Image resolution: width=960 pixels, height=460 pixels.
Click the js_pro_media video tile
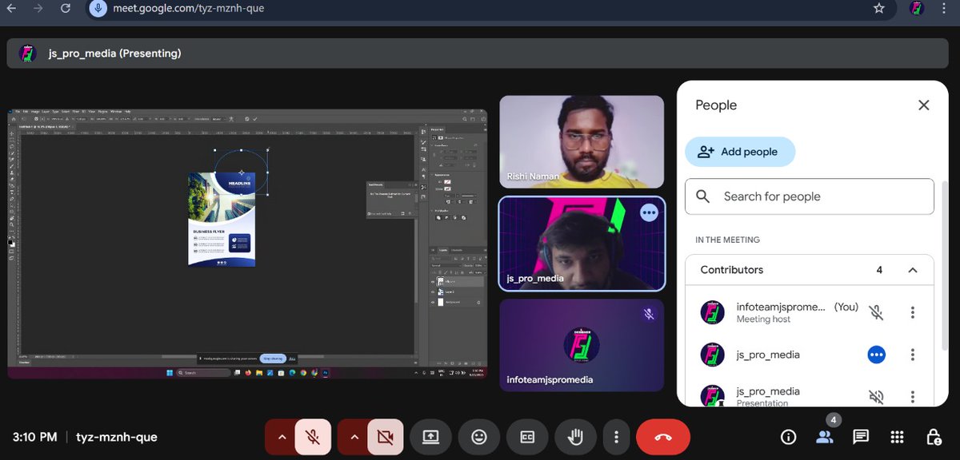[x=582, y=244]
